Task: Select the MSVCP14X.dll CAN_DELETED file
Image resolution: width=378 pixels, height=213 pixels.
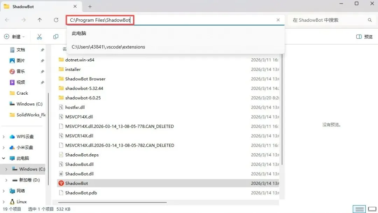Action: click(168, 126)
